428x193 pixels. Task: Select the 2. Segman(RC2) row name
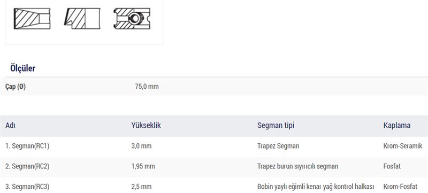pyautogui.click(x=27, y=166)
